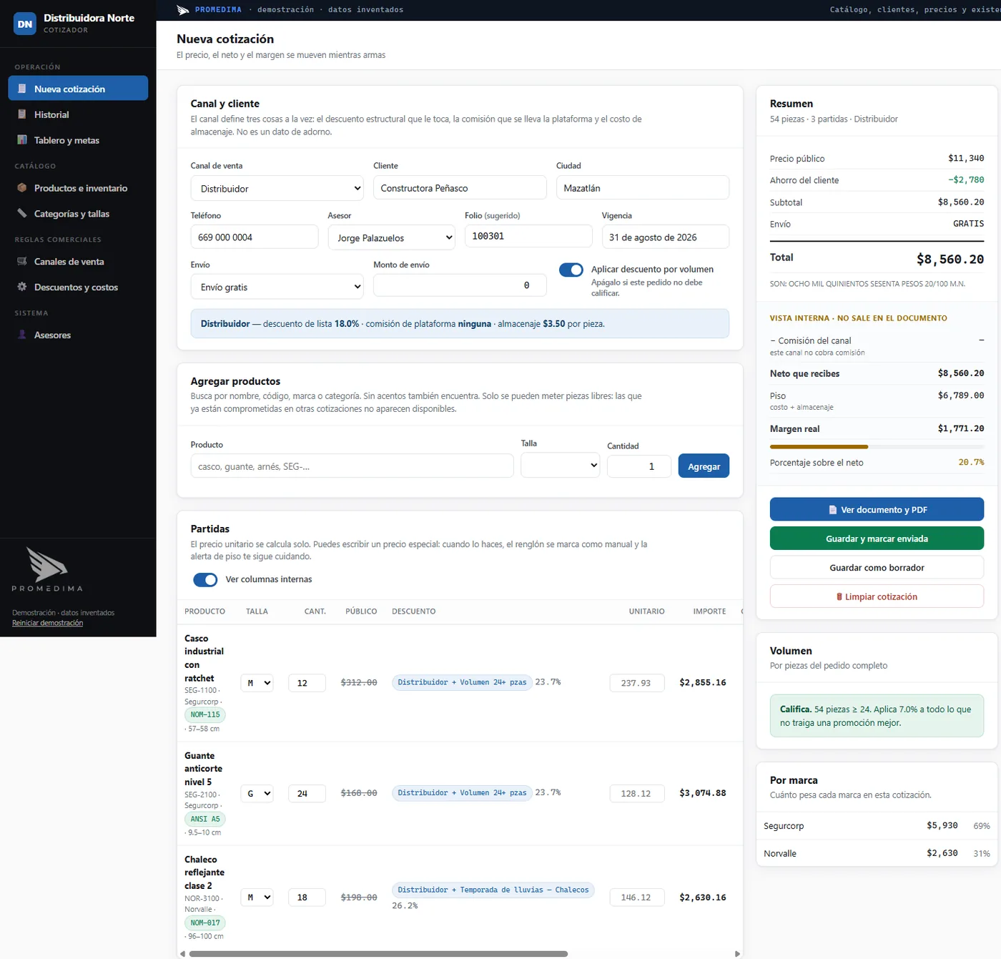The height and width of the screenshot is (959, 1001).
Task: Click the Limpiar cotización button
Action: 877,596
